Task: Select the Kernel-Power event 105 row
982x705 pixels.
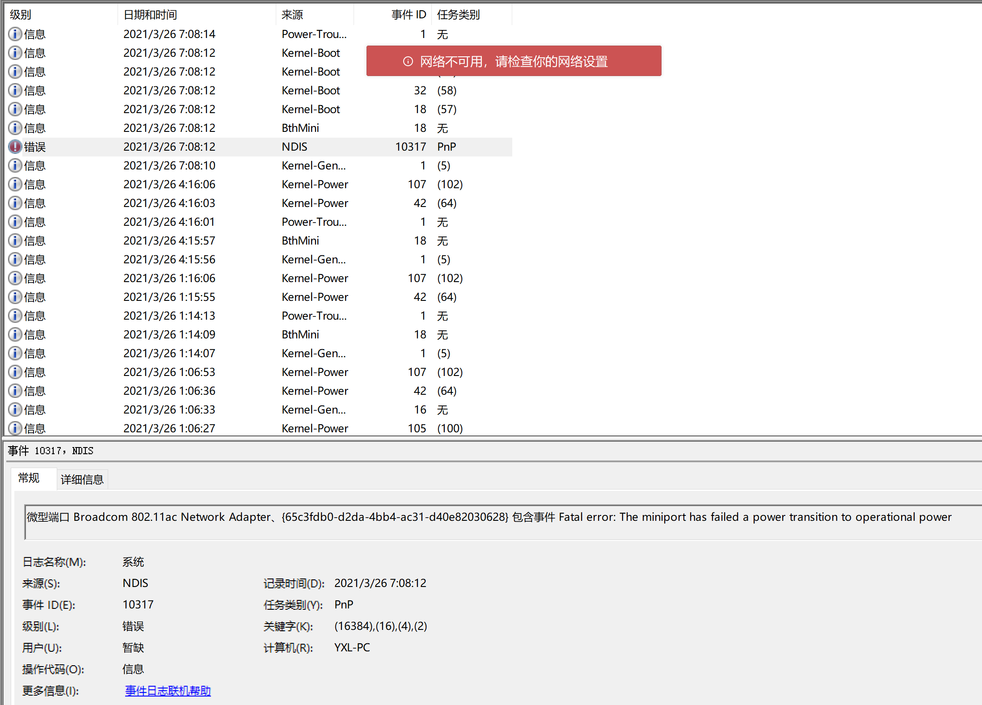Action: pos(315,428)
